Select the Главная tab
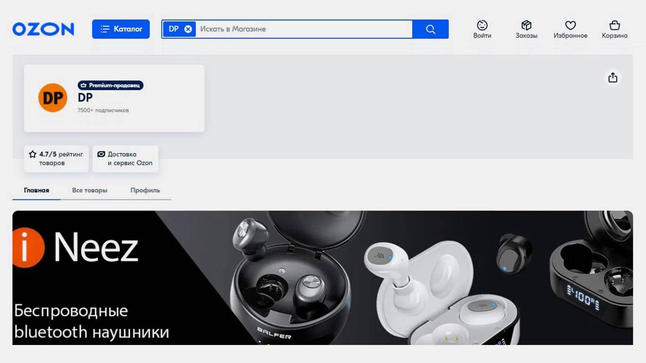This screenshot has width=646, height=363. (36, 190)
